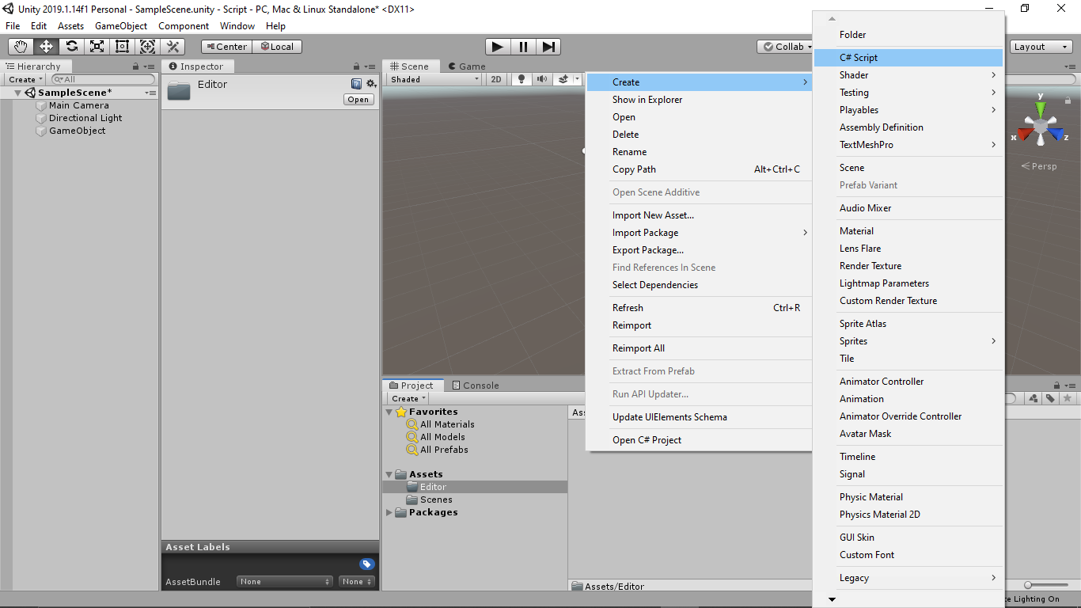Click the Hierarchy panel lock icon
This screenshot has height=608, width=1081.
(x=136, y=66)
